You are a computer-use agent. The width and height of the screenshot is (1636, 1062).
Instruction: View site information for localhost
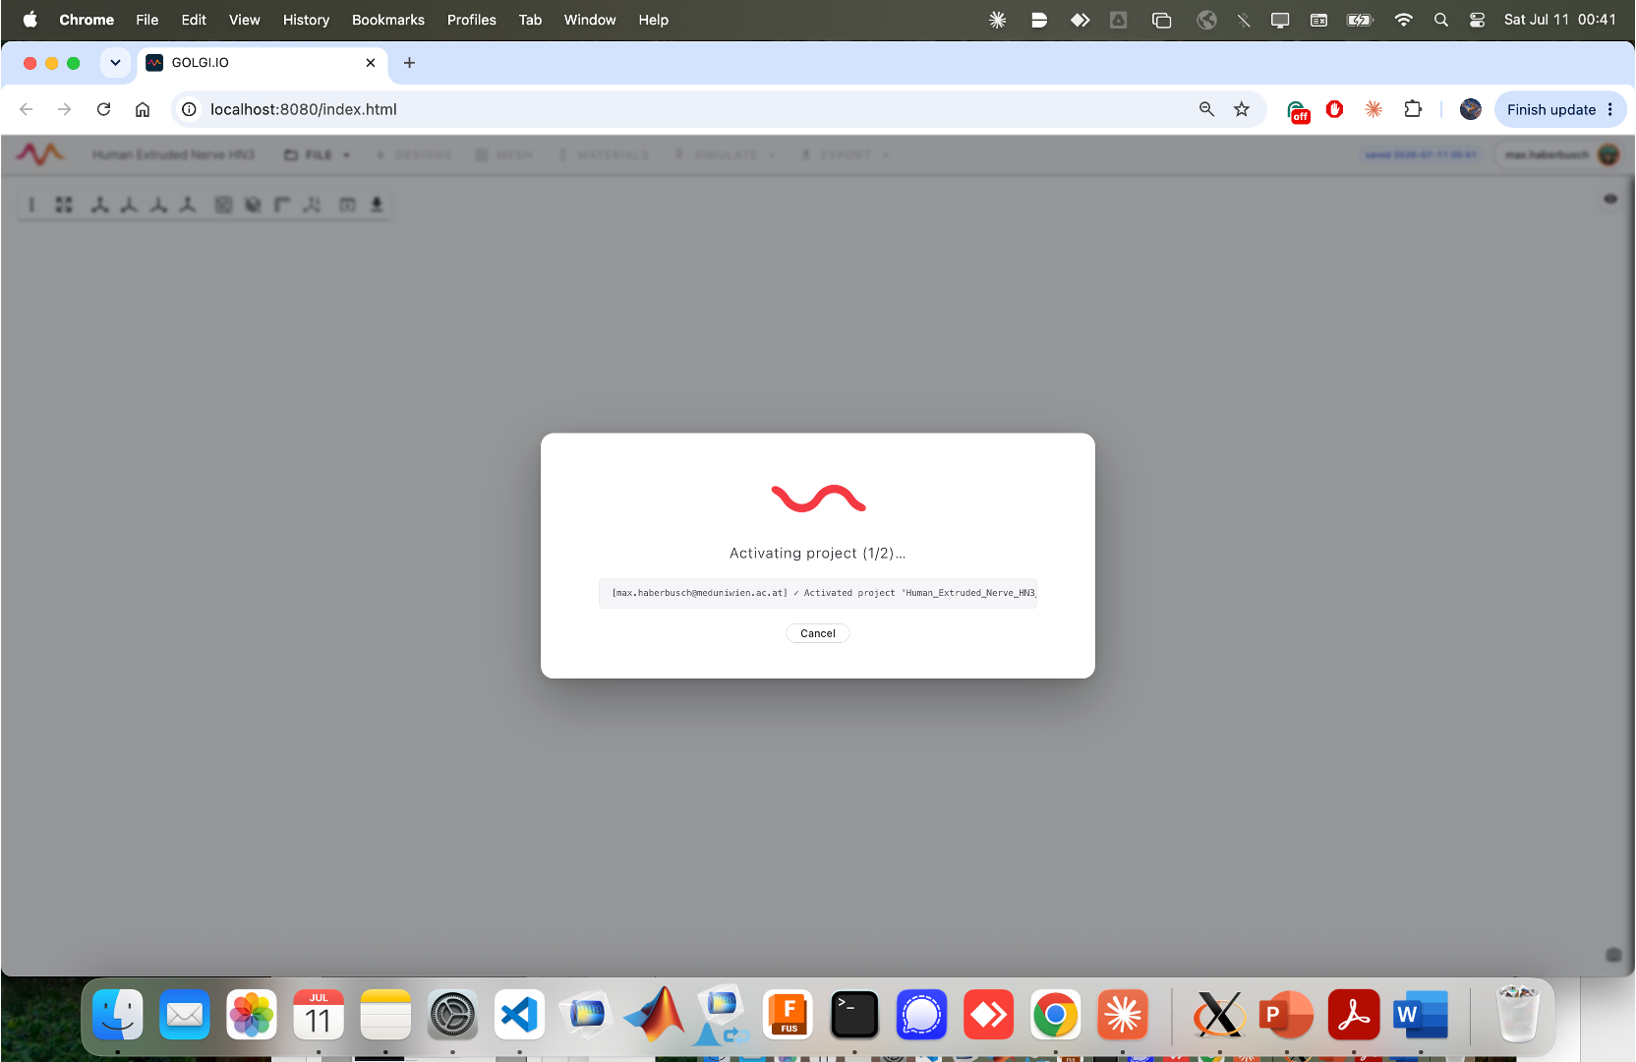(190, 109)
